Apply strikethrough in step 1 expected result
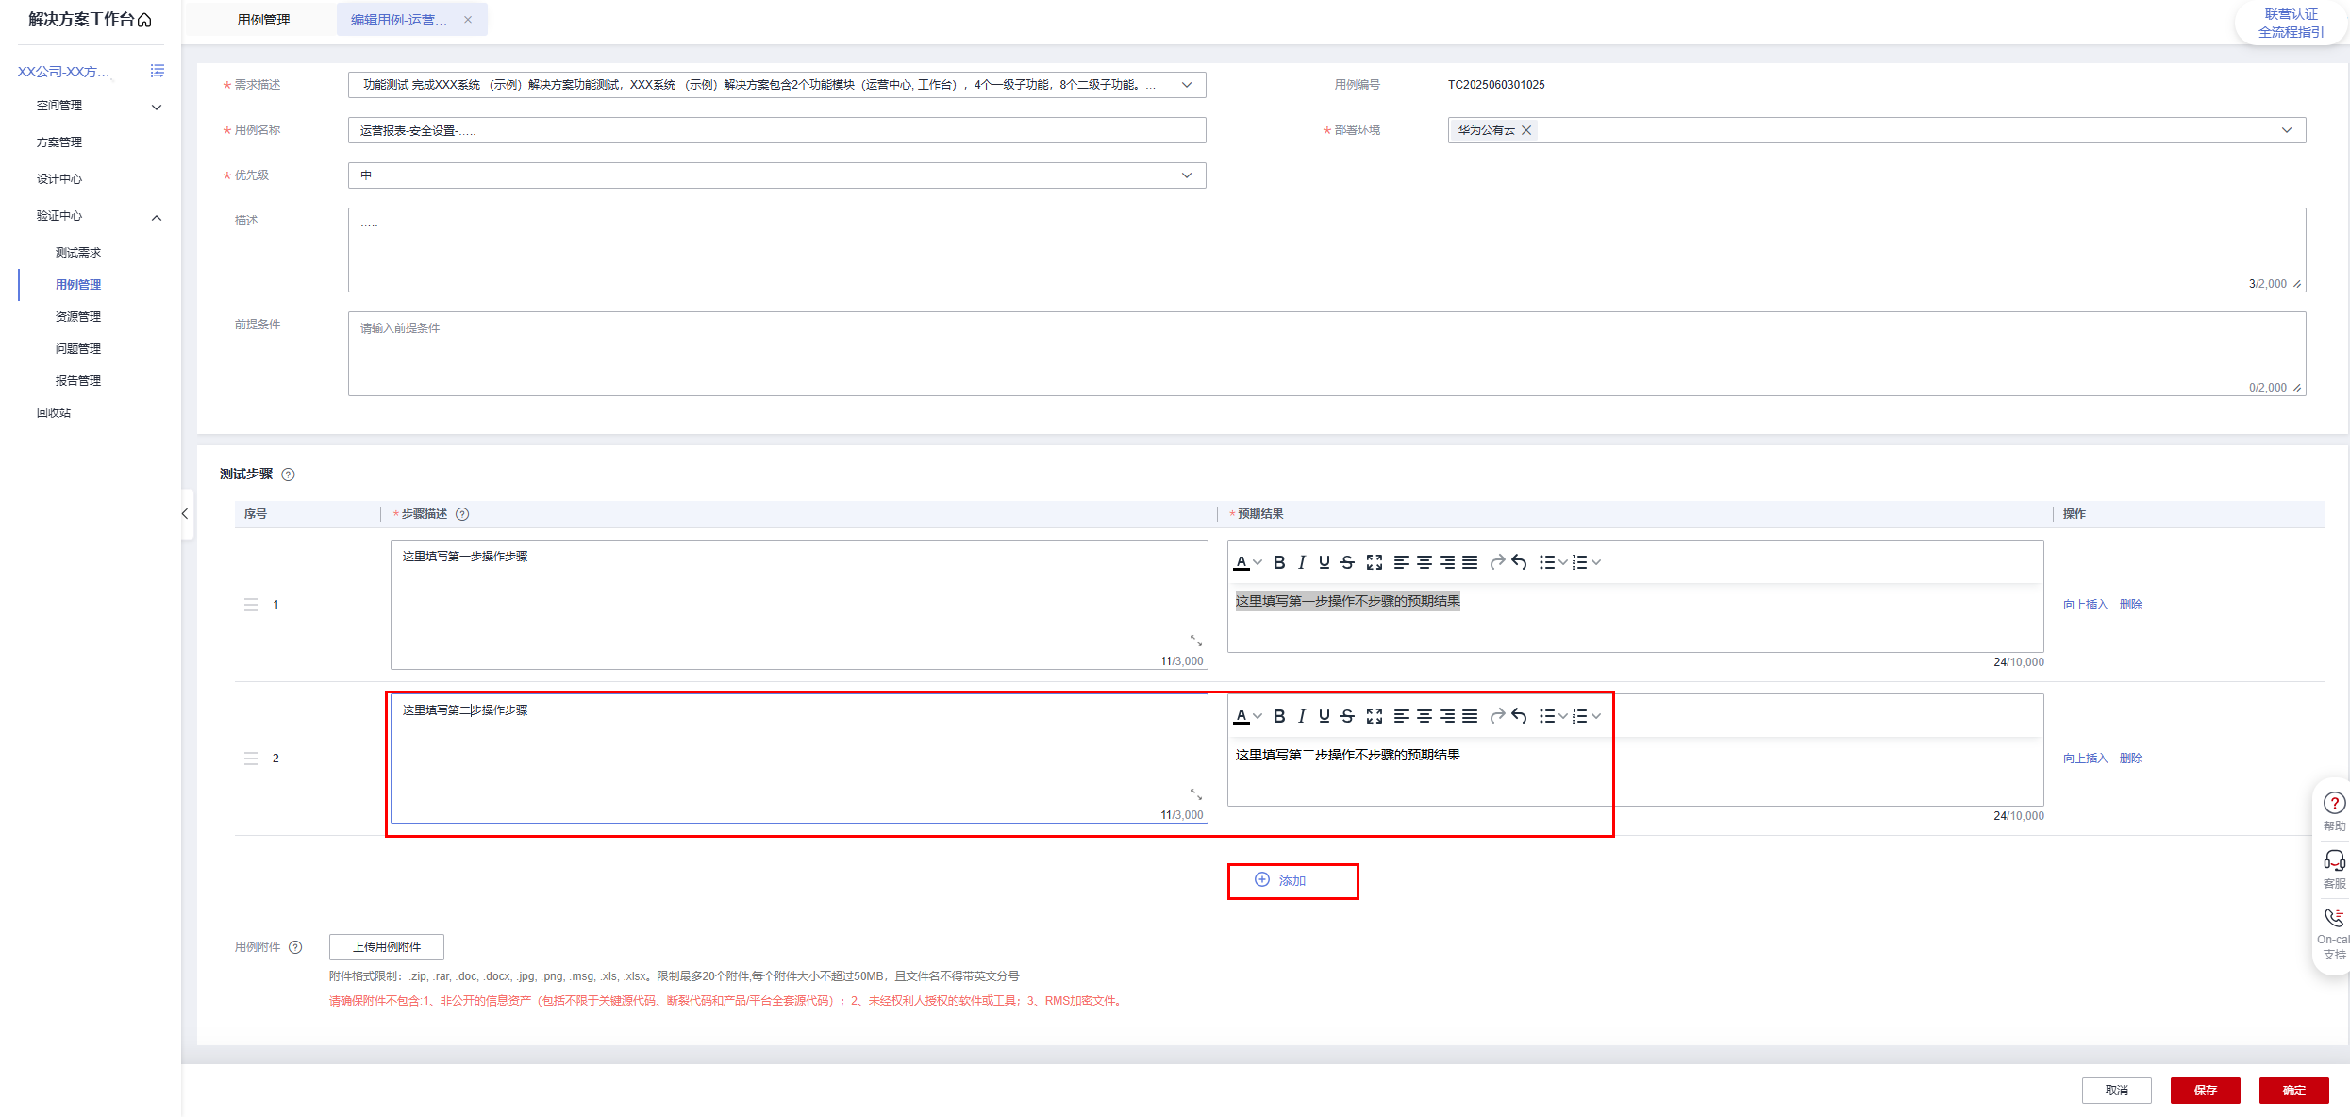This screenshot has height=1117, width=2350. pyautogui.click(x=1347, y=562)
